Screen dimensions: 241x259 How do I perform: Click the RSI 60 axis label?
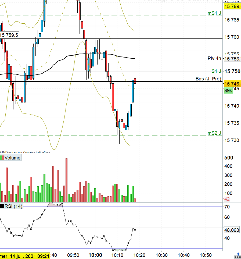pos(227,217)
